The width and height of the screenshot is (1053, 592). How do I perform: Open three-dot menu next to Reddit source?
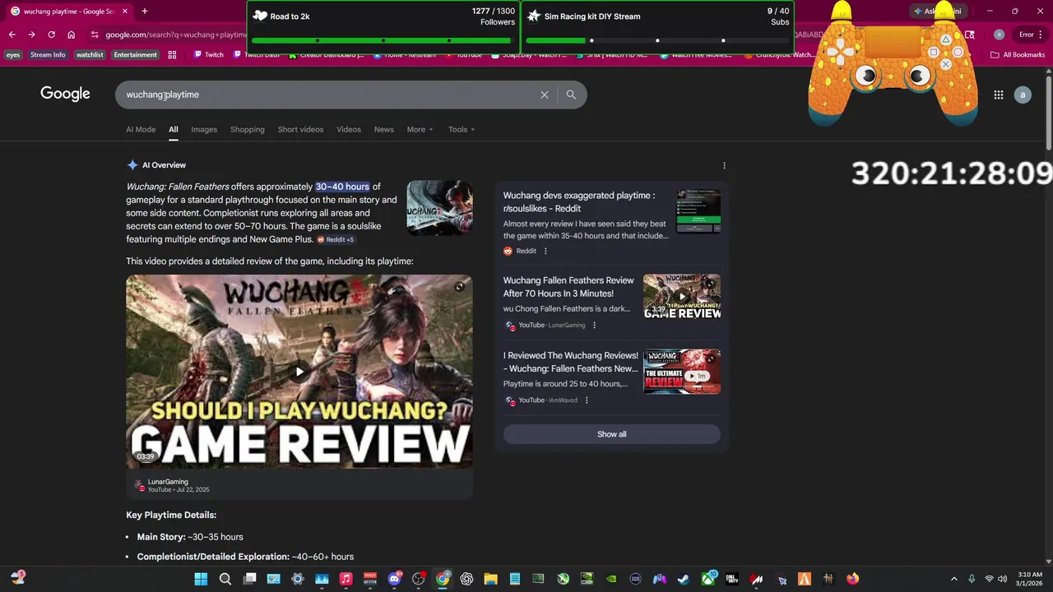coord(545,251)
